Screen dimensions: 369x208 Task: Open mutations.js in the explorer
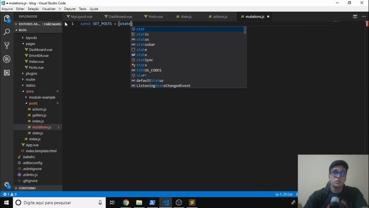pyautogui.click(x=42, y=127)
